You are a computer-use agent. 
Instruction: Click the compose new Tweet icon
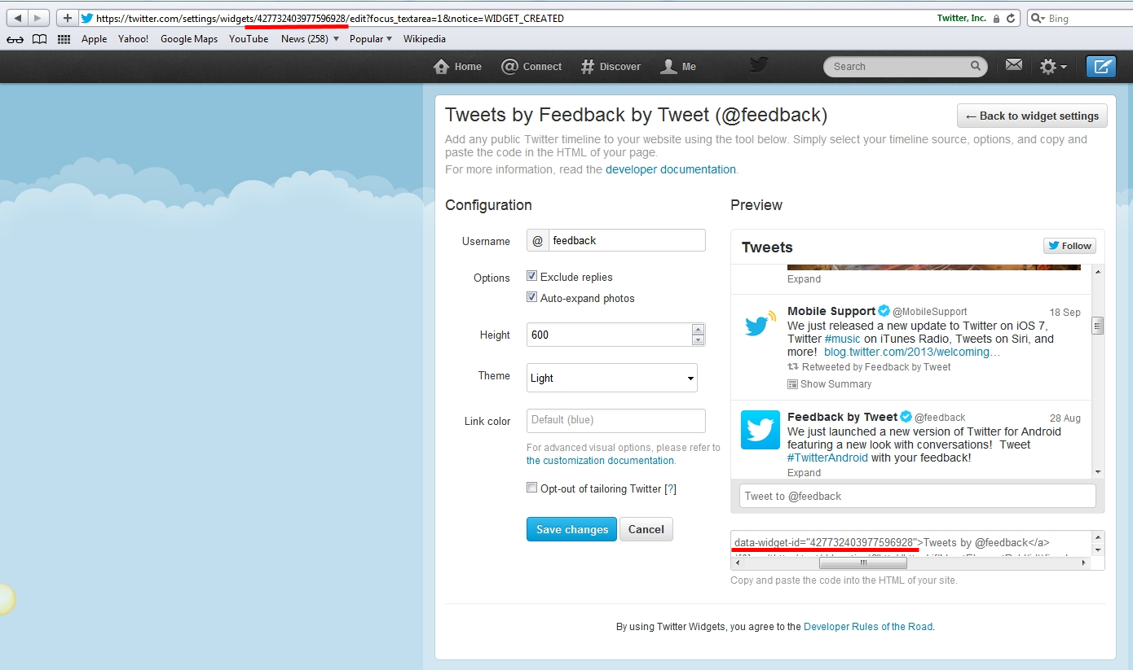1101,67
